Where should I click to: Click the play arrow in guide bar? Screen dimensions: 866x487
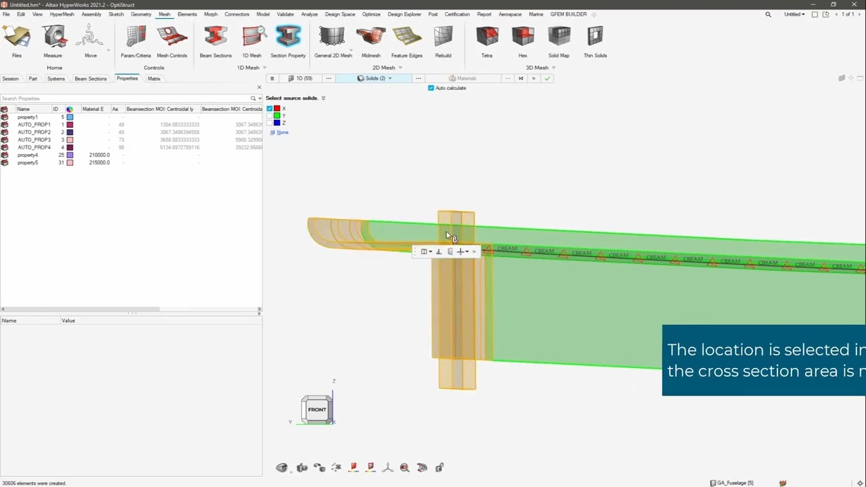tap(534, 78)
